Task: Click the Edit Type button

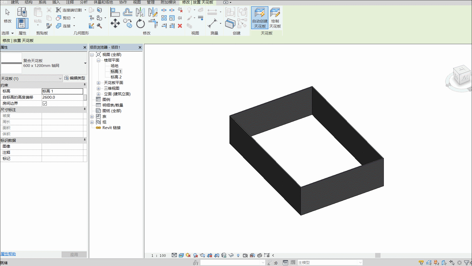Action: (75, 78)
